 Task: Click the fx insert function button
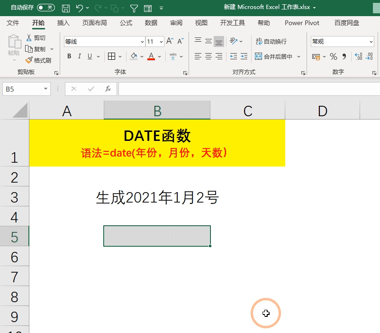click(108, 89)
